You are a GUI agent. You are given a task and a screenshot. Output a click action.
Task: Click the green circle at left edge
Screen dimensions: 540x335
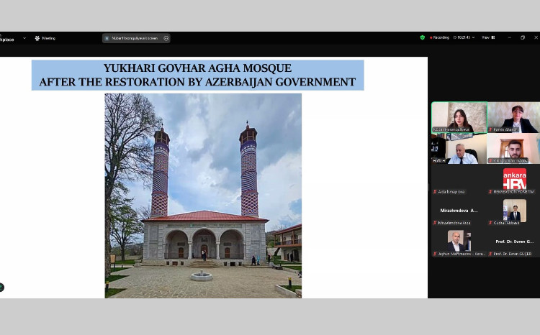pyautogui.click(x=1, y=287)
